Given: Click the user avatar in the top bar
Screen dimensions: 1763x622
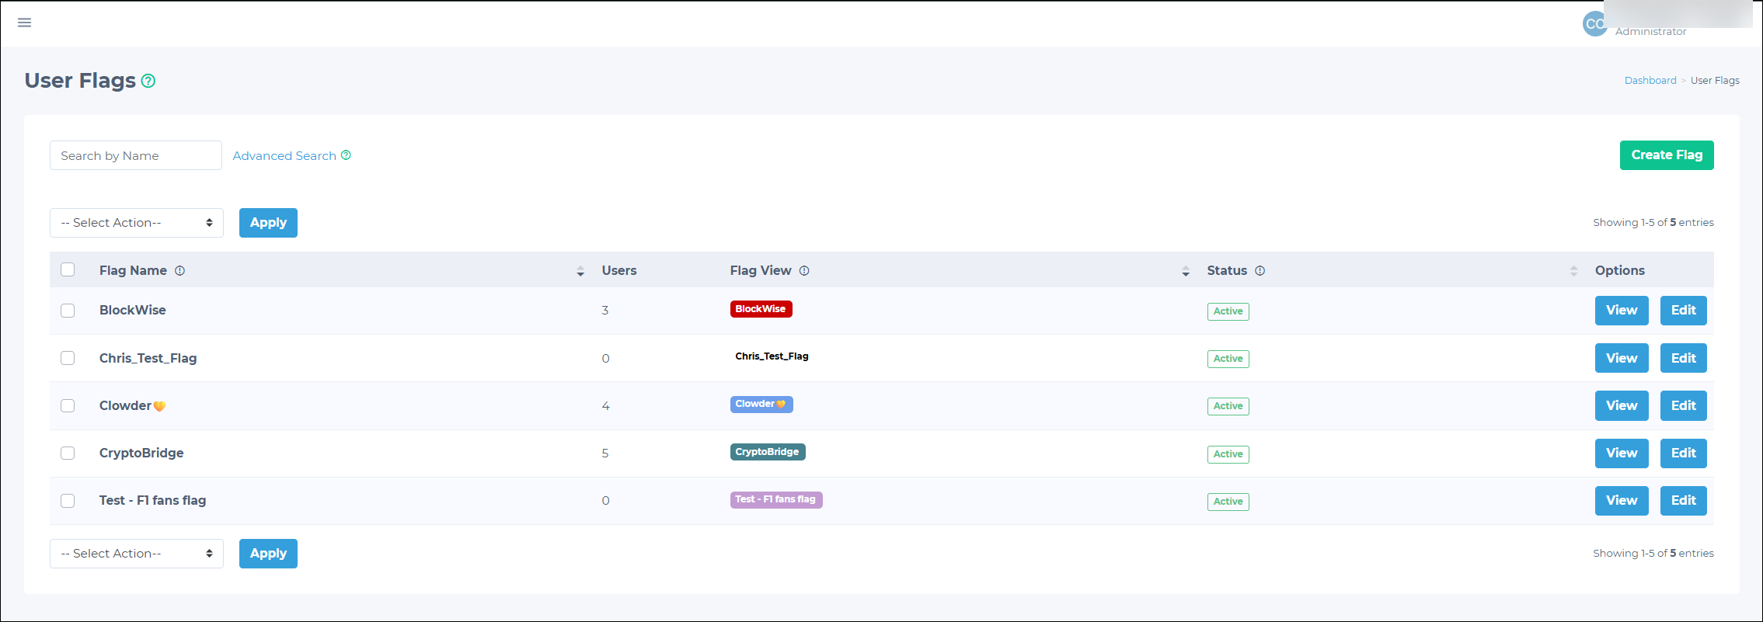Looking at the screenshot, I should pyautogui.click(x=1594, y=23).
